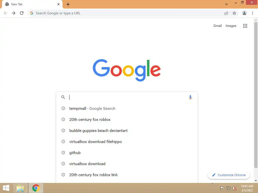This screenshot has height=193, width=258.
Task: Click the Google logo
Action: [127, 70]
